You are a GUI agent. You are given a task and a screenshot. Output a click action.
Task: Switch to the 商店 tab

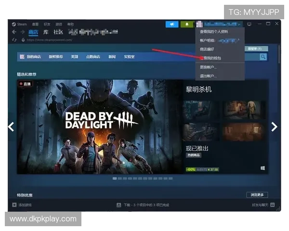pyautogui.click(x=33, y=32)
